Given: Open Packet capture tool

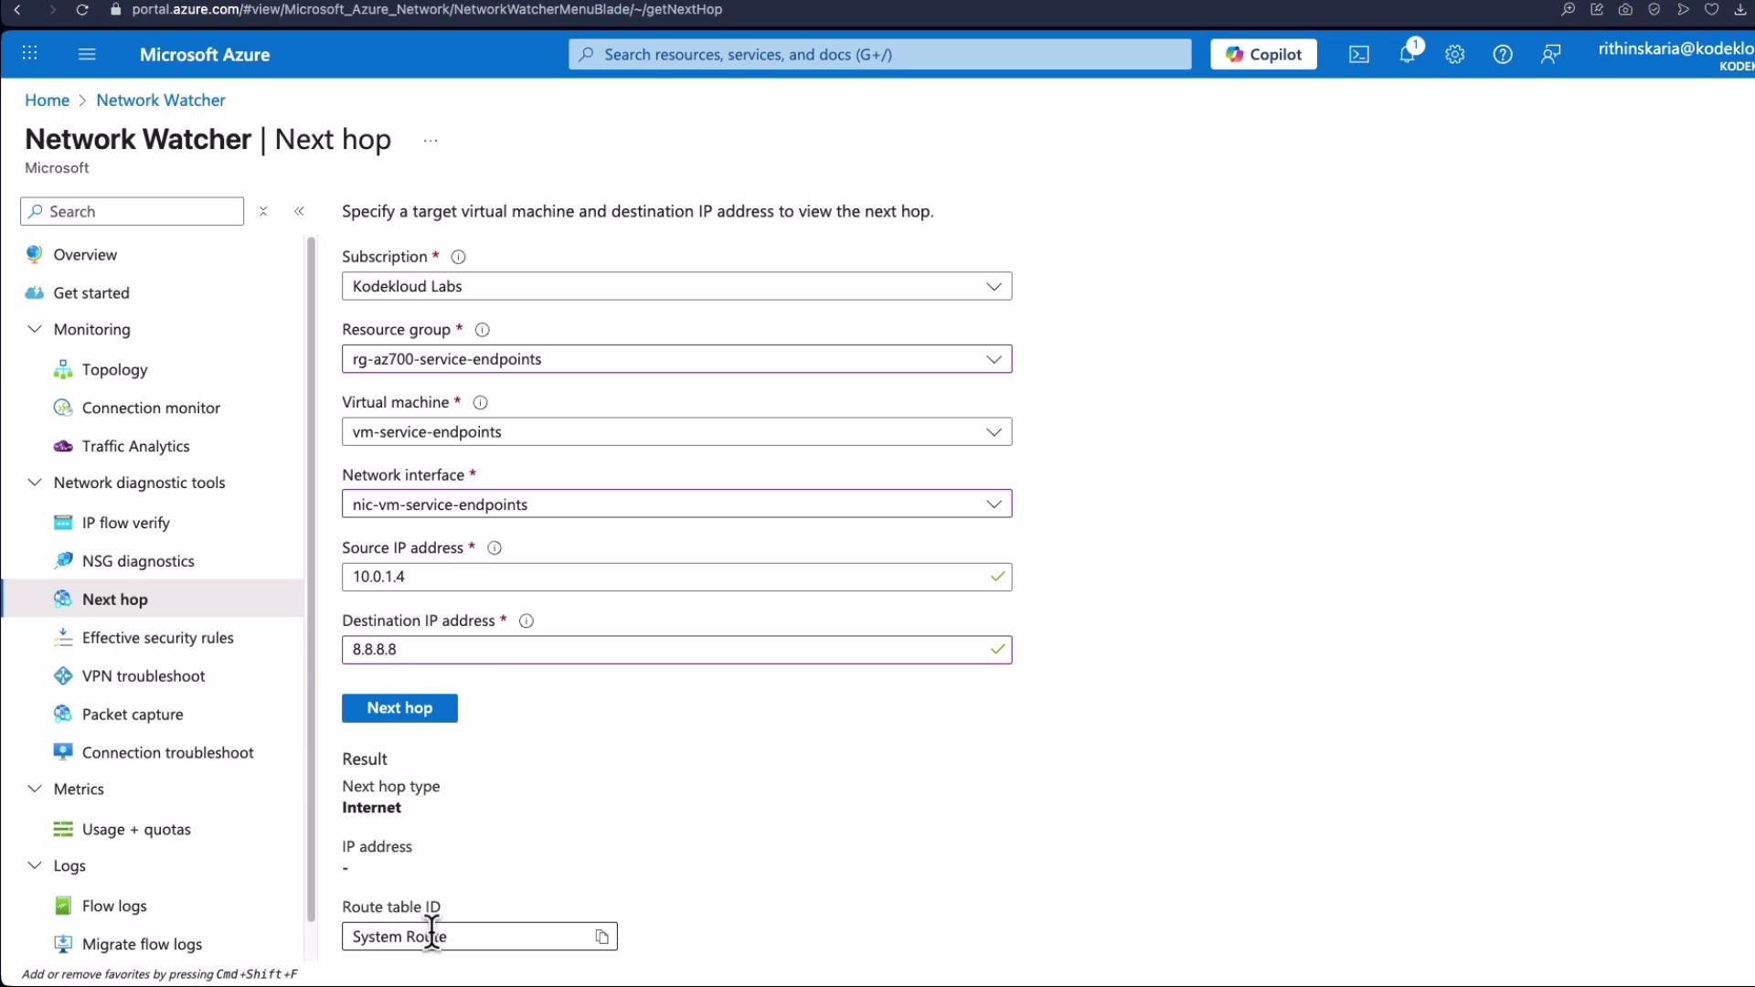Looking at the screenshot, I should pos(133,715).
